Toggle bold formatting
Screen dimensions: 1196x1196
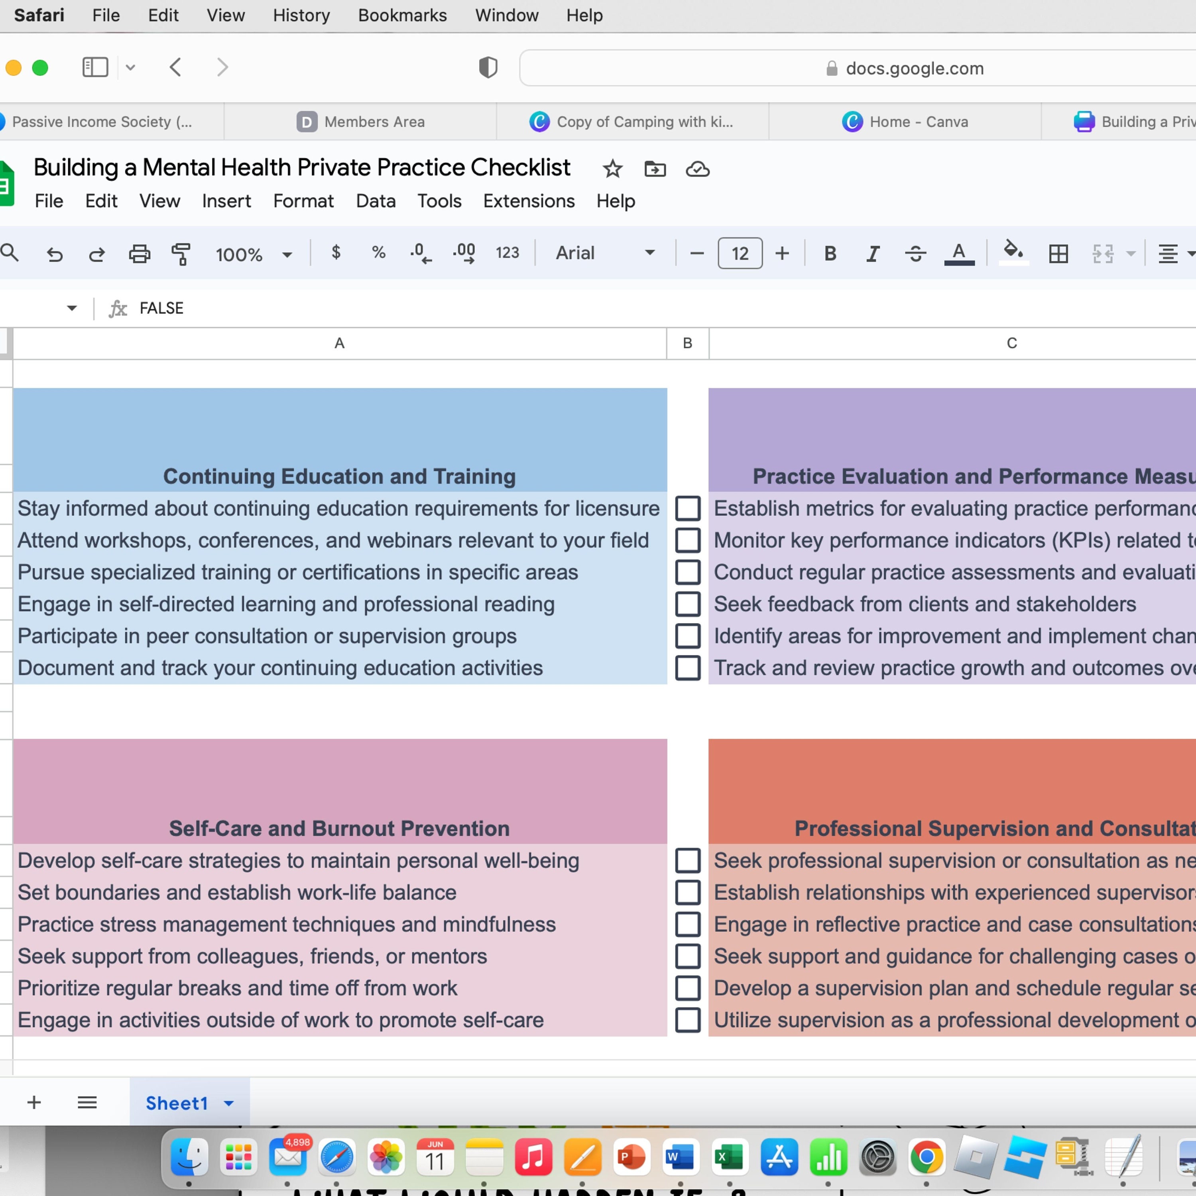[x=830, y=253]
